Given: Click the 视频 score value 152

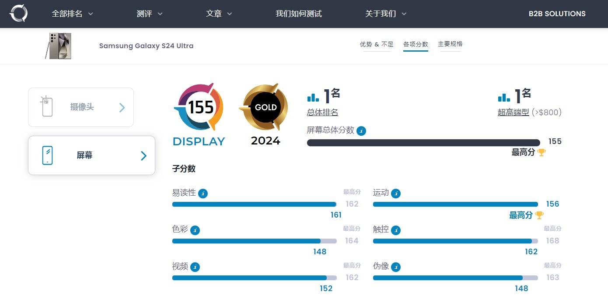Looking at the screenshot, I should [x=326, y=288].
